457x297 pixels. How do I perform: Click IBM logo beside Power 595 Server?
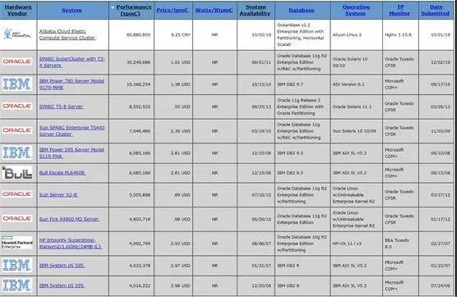(x=17, y=152)
